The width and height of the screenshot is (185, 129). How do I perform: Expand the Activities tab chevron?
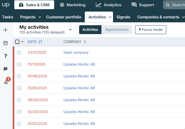point(110,17)
